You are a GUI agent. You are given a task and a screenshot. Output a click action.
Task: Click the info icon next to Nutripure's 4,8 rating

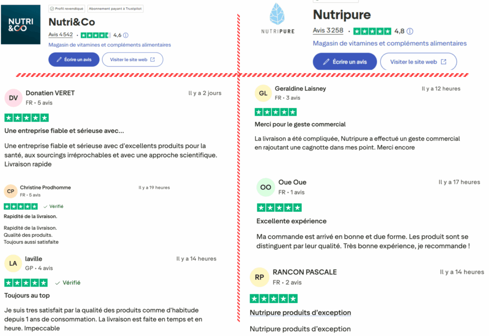pos(411,32)
